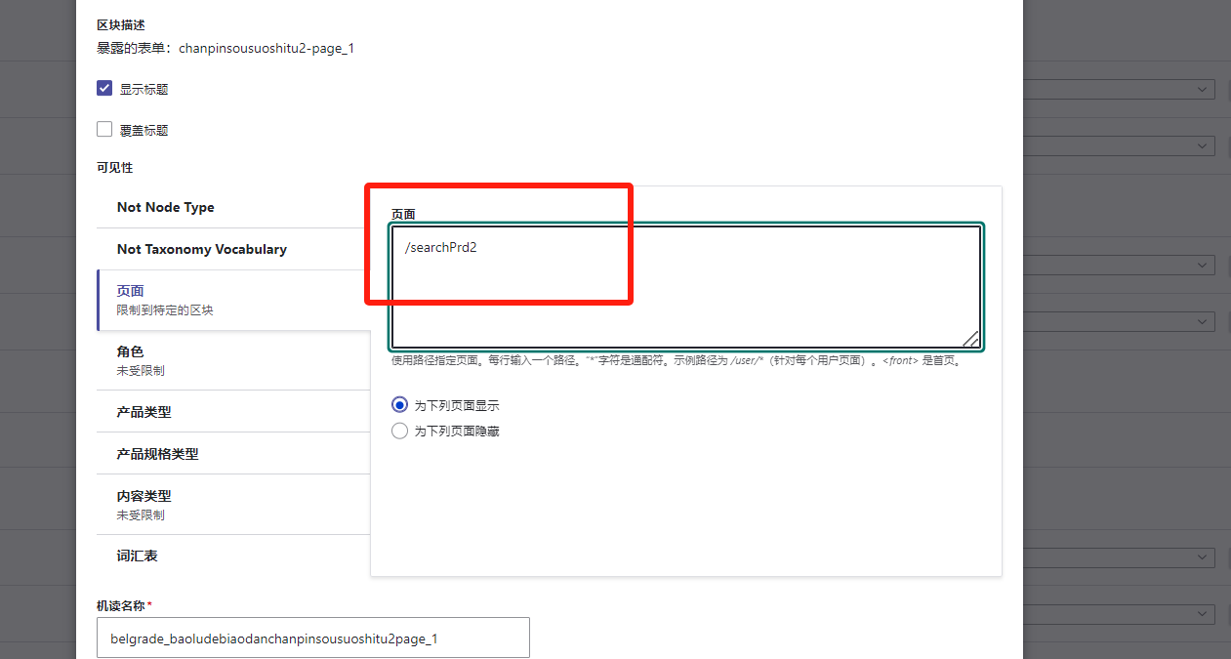Open the 产品规格类型 tab

tap(233, 454)
